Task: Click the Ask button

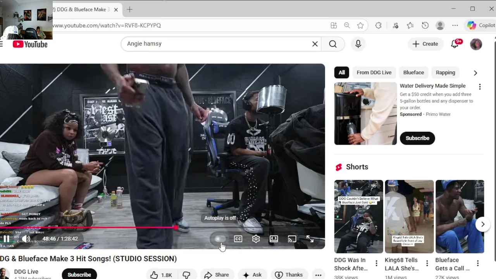Action: point(252,275)
